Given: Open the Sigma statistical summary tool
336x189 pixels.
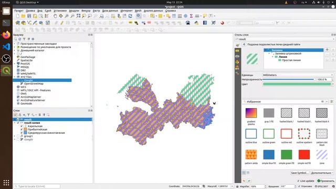Looking at the screenshot, I should pos(191,16).
